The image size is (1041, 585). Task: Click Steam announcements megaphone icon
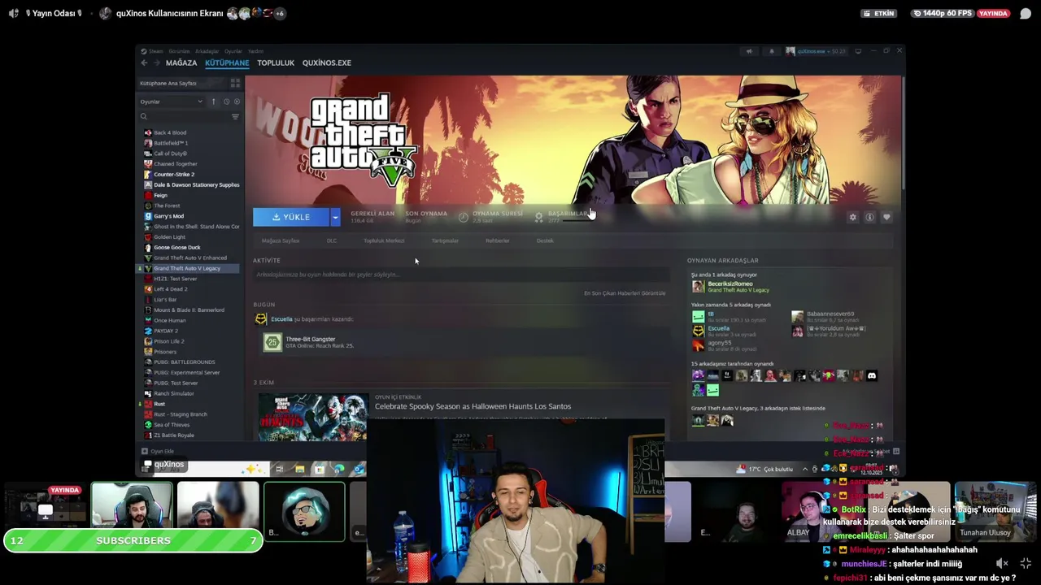750,51
